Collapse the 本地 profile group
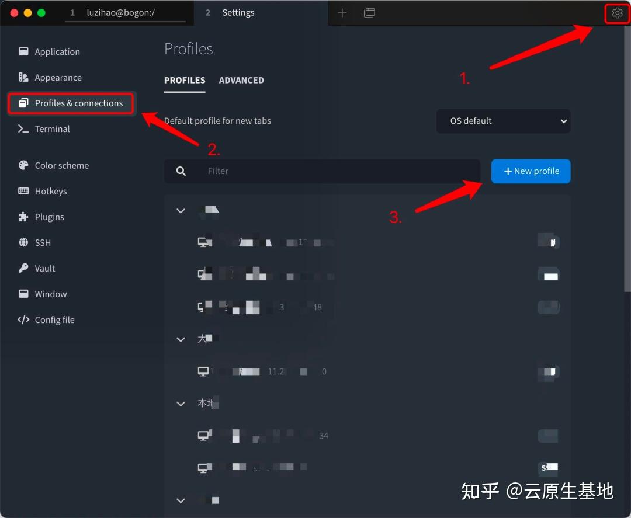631x518 pixels. pos(181,404)
